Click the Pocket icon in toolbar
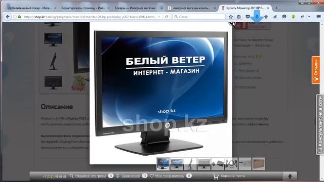324x182 pixels. [248, 17]
